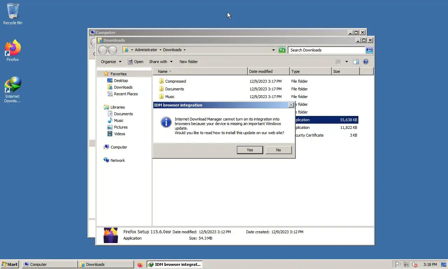Select the Music folder in the file list
Viewport: 448px width, 269px height.
(x=170, y=97)
